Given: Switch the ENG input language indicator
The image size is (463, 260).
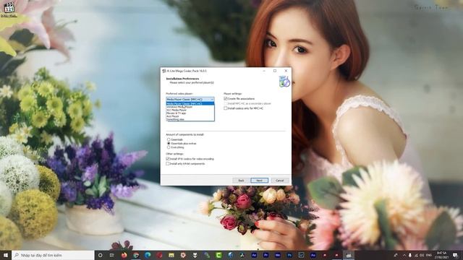Looking at the screenshot, I should pyautogui.click(x=429, y=255).
